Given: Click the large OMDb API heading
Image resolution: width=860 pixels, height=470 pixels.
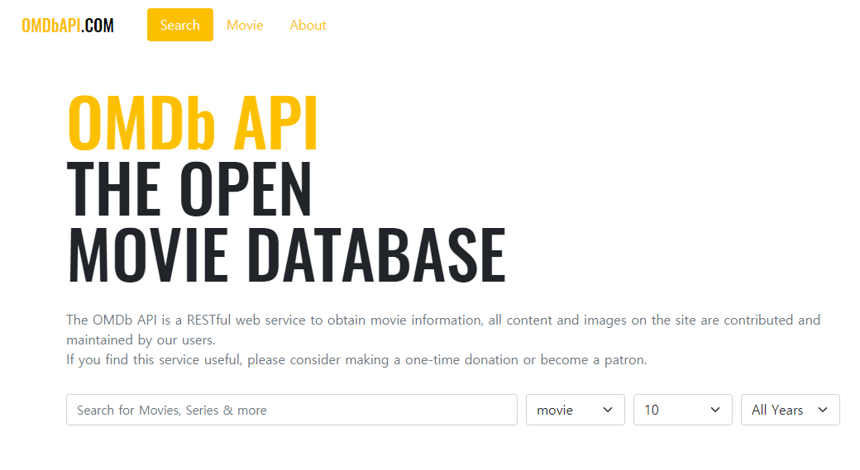Looking at the screenshot, I should point(193,123).
